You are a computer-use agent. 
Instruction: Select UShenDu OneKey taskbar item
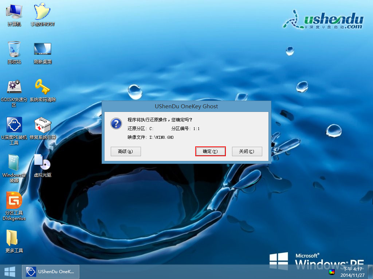coord(51,271)
